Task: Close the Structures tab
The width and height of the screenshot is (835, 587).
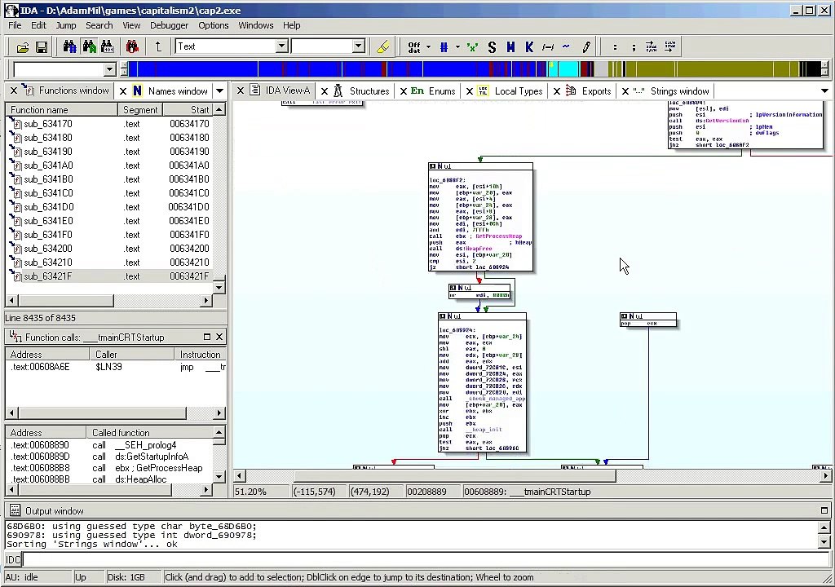Action: [x=325, y=91]
